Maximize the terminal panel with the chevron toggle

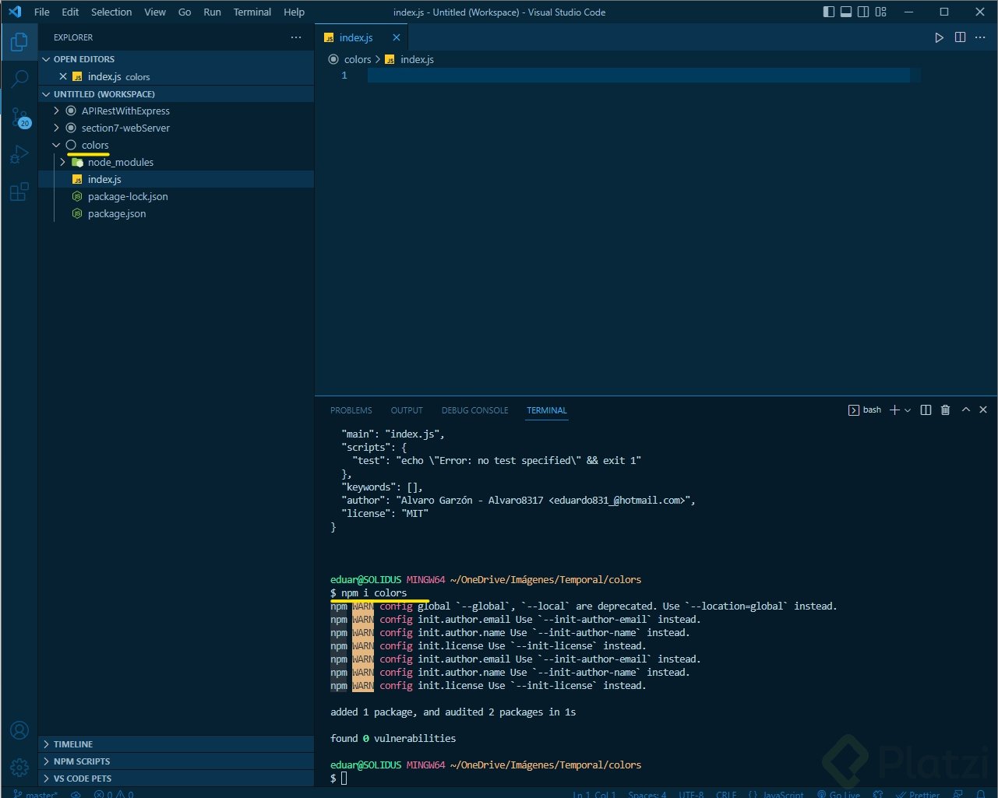click(x=965, y=410)
